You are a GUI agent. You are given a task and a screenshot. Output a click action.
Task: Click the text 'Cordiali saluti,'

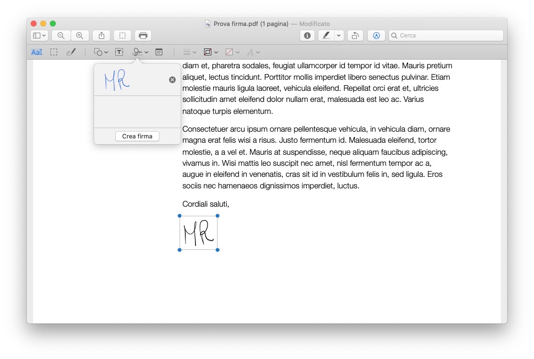pos(206,204)
